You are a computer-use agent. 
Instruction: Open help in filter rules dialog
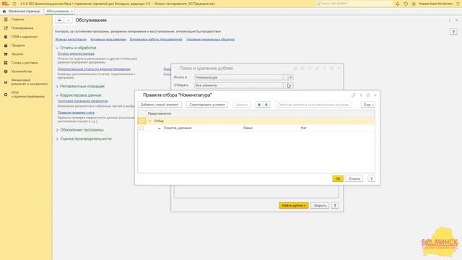[371, 179]
